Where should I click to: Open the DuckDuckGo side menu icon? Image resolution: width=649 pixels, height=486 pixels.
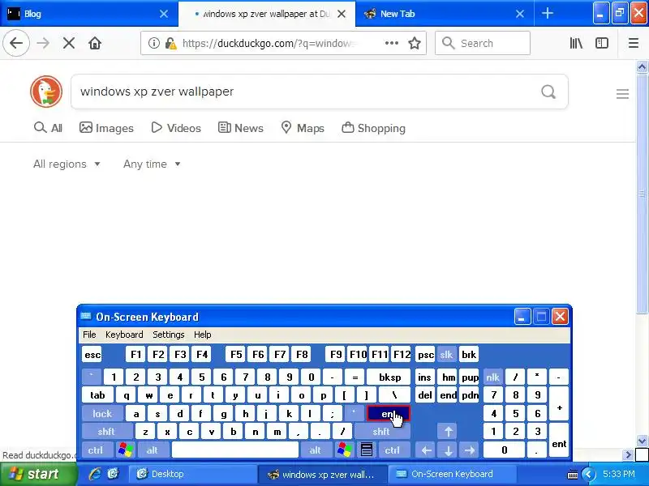[622, 94]
